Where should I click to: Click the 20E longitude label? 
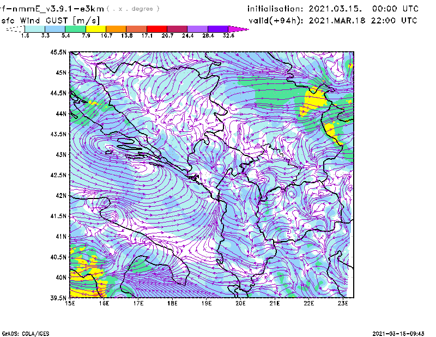coord(240,303)
